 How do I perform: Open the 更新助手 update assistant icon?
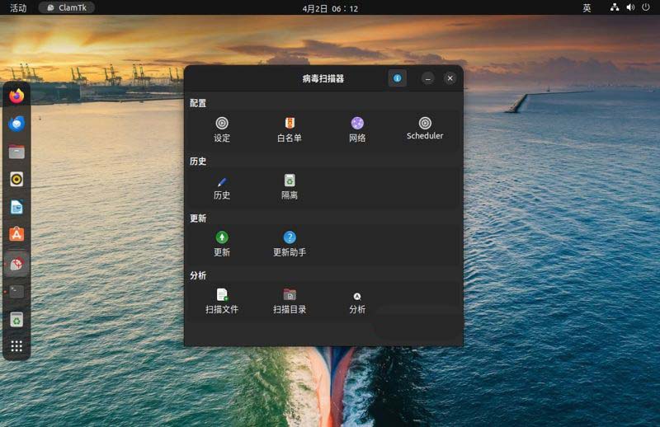290,237
